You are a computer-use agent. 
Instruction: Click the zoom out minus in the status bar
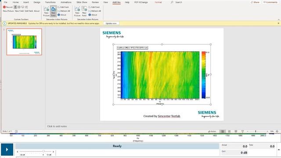pyautogui.click(x=248, y=131)
